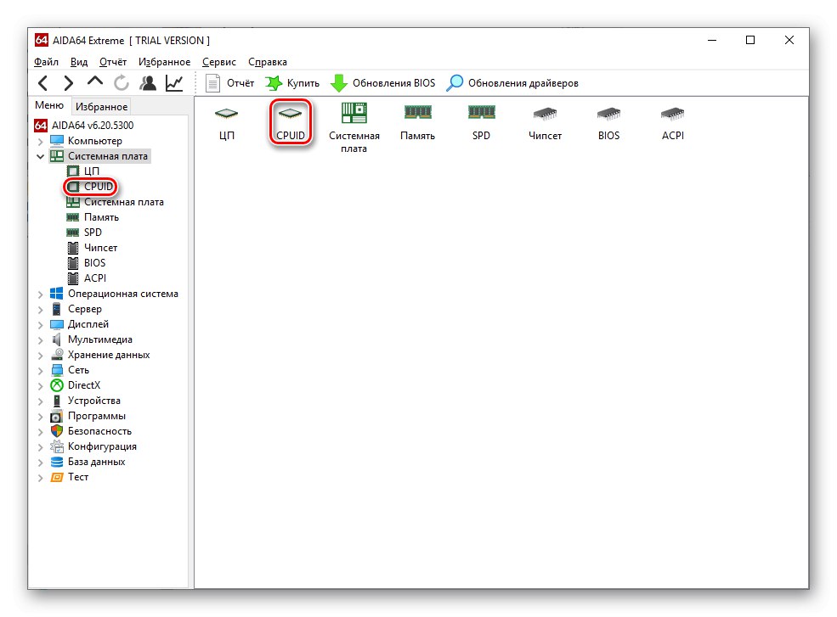The width and height of the screenshot is (837, 617).
Task: Expand the Устройства tree node
Action: pyautogui.click(x=41, y=401)
